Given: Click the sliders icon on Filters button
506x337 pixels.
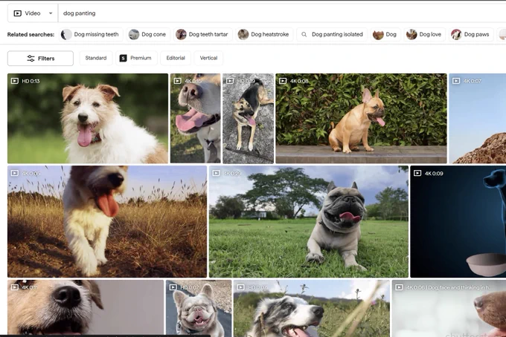Looking at the screenshot, I should click(x=31, y=58).
